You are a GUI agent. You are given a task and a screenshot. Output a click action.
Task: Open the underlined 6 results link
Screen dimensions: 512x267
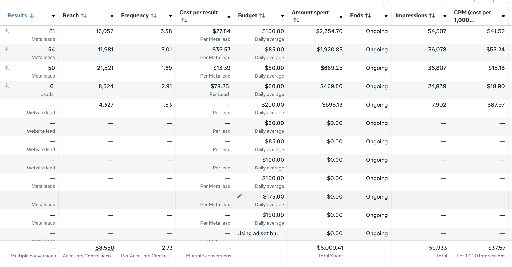52,86
